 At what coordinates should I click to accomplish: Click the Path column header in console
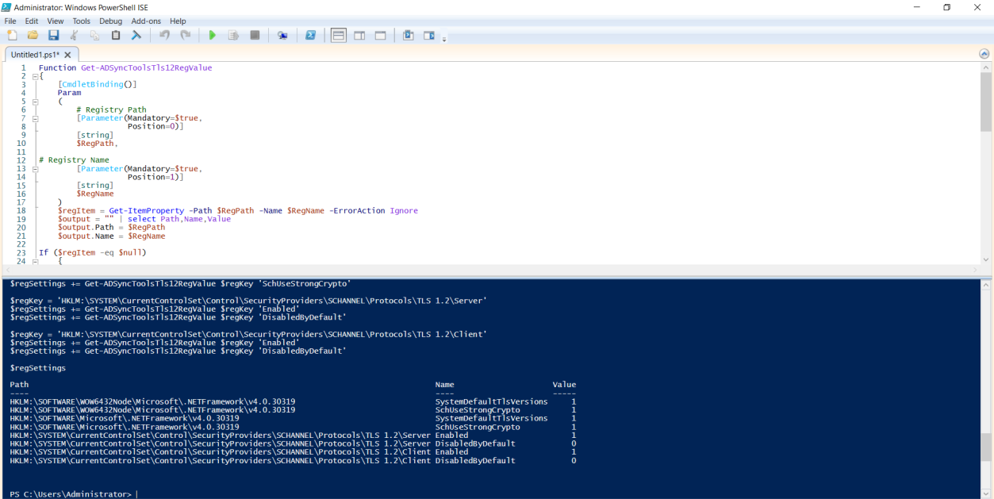[19, 385]
